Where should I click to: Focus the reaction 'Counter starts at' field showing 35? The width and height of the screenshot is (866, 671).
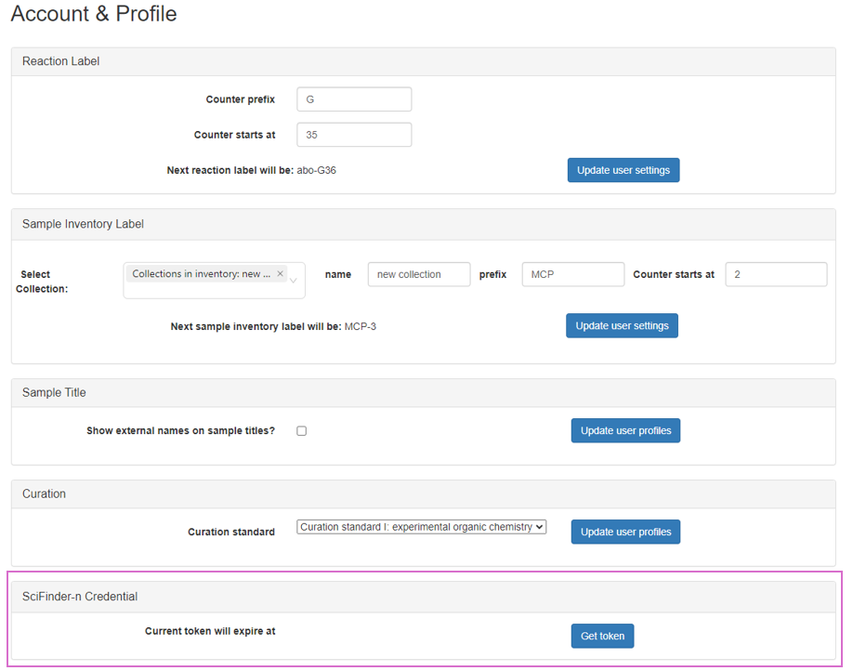354,135
